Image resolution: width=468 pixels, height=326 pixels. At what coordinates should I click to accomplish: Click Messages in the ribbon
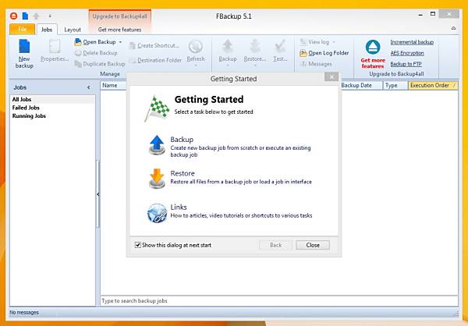click(316, 64)
